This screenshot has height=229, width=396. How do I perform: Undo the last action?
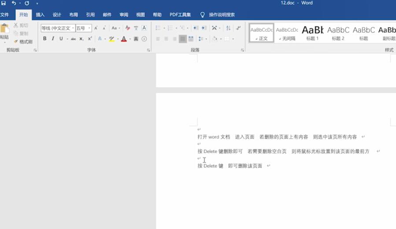(14, 3)
